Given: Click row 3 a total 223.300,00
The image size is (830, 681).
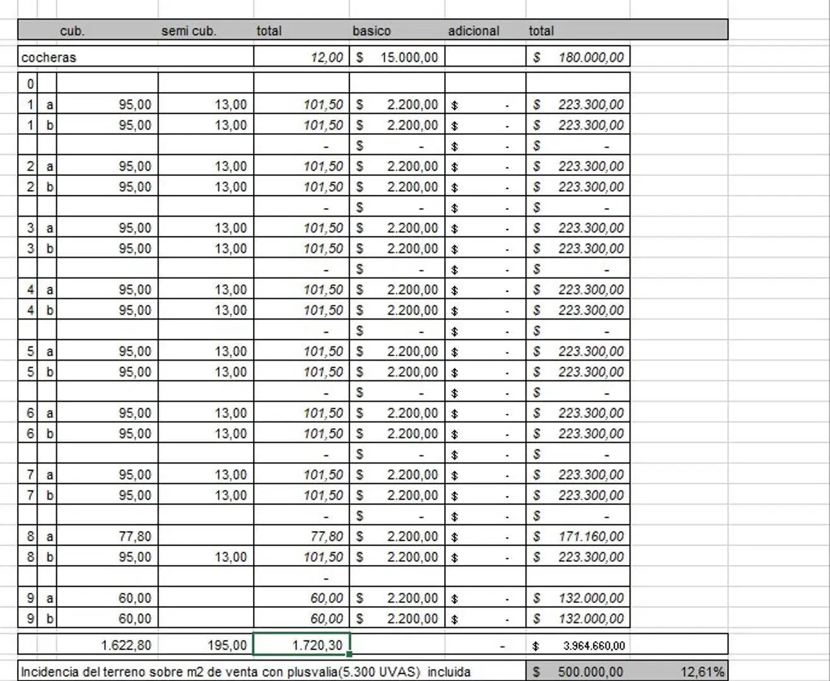Looking at the screenshot, I should pos(578,228).
